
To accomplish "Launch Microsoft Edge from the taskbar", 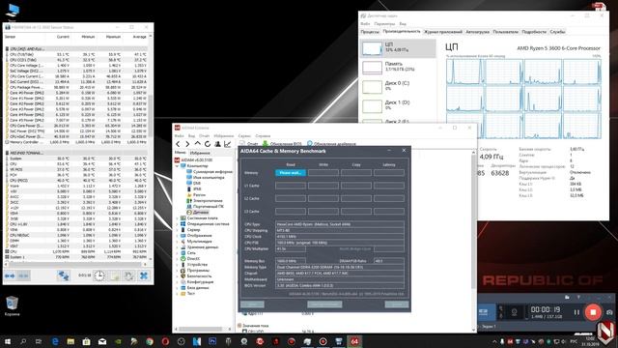I will point(55,341).
